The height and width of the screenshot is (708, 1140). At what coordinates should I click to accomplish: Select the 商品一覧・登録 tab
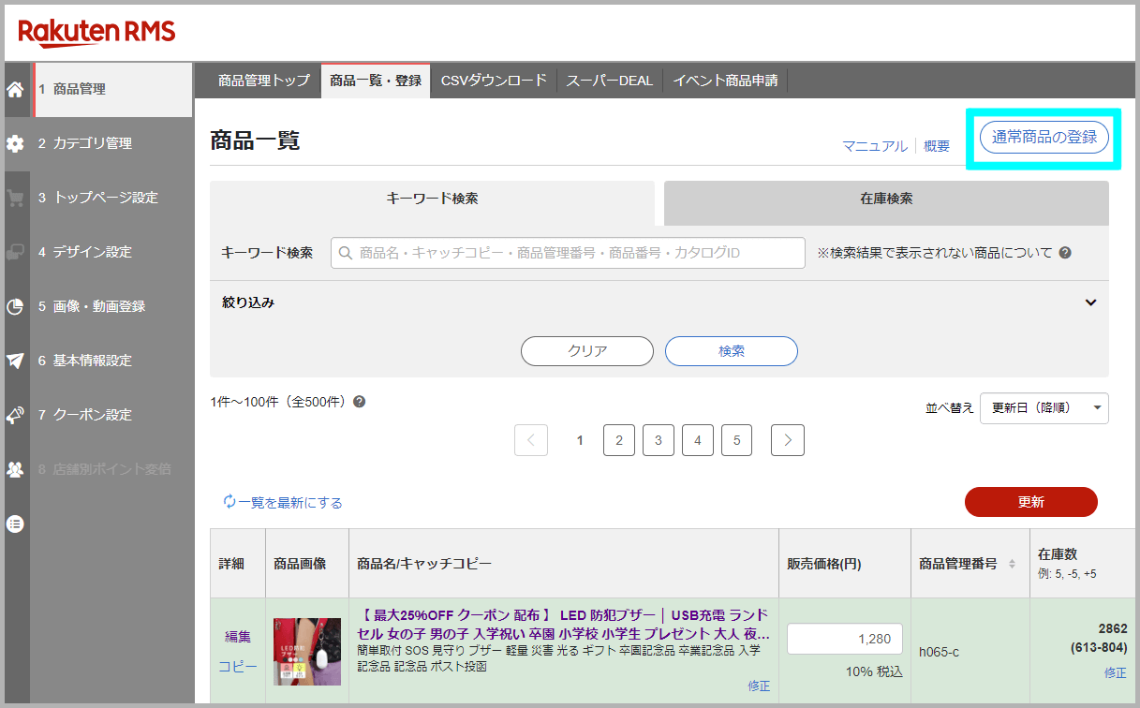pos(376,81)
